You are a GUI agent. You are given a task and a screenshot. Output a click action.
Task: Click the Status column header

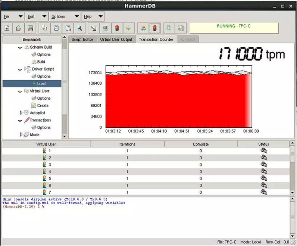tap(264, 144)
